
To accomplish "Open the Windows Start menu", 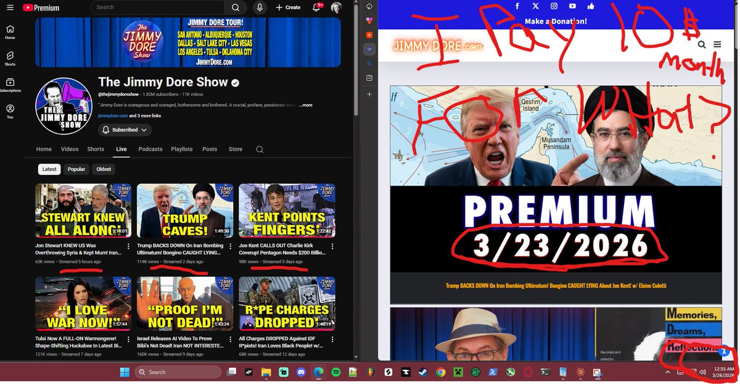I will point(124,372).
